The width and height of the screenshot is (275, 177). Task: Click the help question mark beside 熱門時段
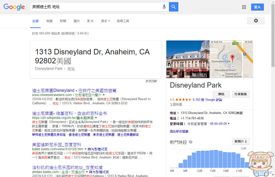click(x=191, y=142)
